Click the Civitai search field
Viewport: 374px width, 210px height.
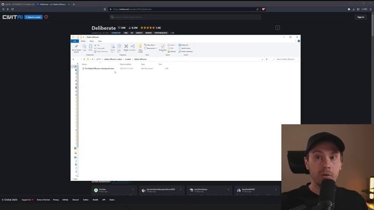[x=185, y=17]
